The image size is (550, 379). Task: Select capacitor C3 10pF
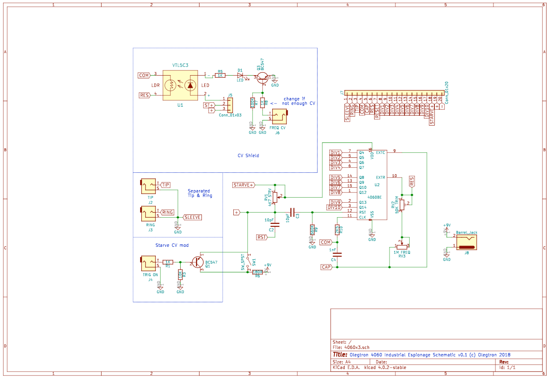coord(292,213)
